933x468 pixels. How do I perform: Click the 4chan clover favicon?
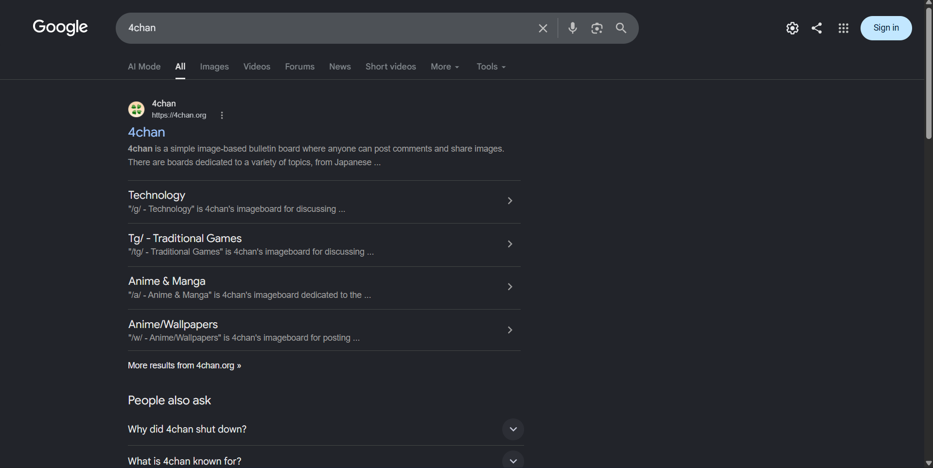[x=136, y=109]
